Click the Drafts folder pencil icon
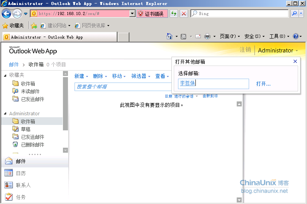 coord(15,129)
